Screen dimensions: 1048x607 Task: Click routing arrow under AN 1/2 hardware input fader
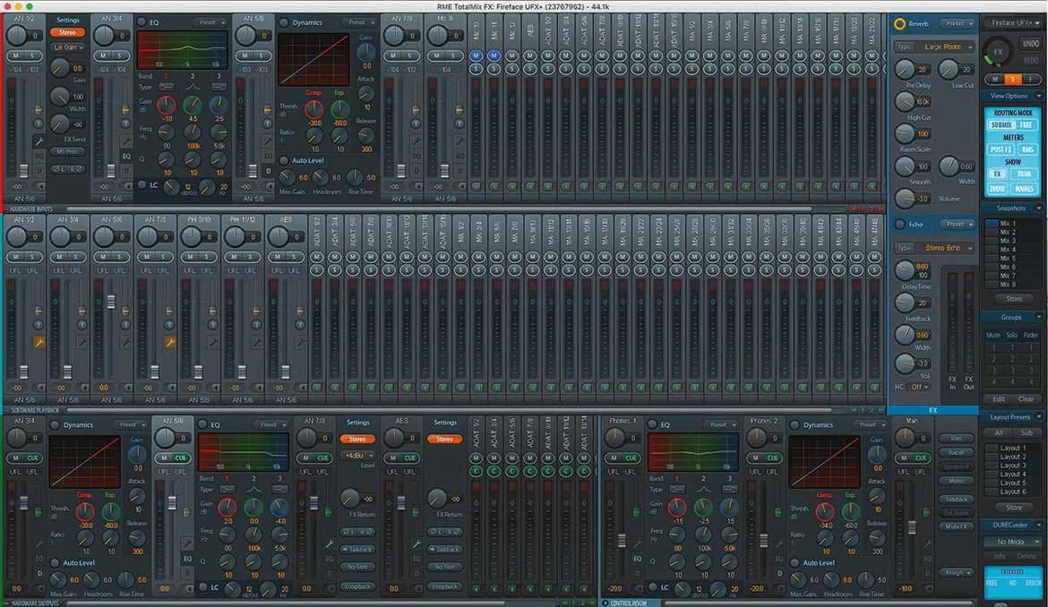tap(40, 186)
